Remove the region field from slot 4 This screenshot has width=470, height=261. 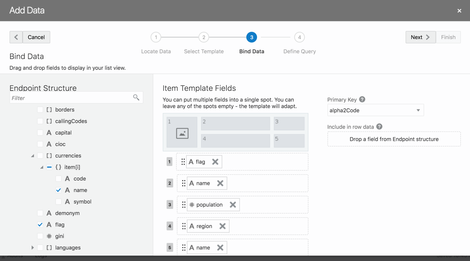tap(222, 226)
